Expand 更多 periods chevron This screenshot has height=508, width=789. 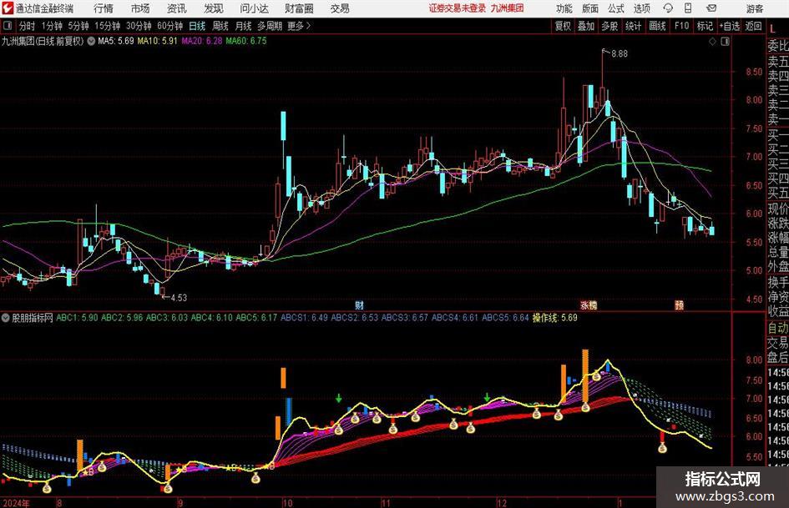(308, 26)
